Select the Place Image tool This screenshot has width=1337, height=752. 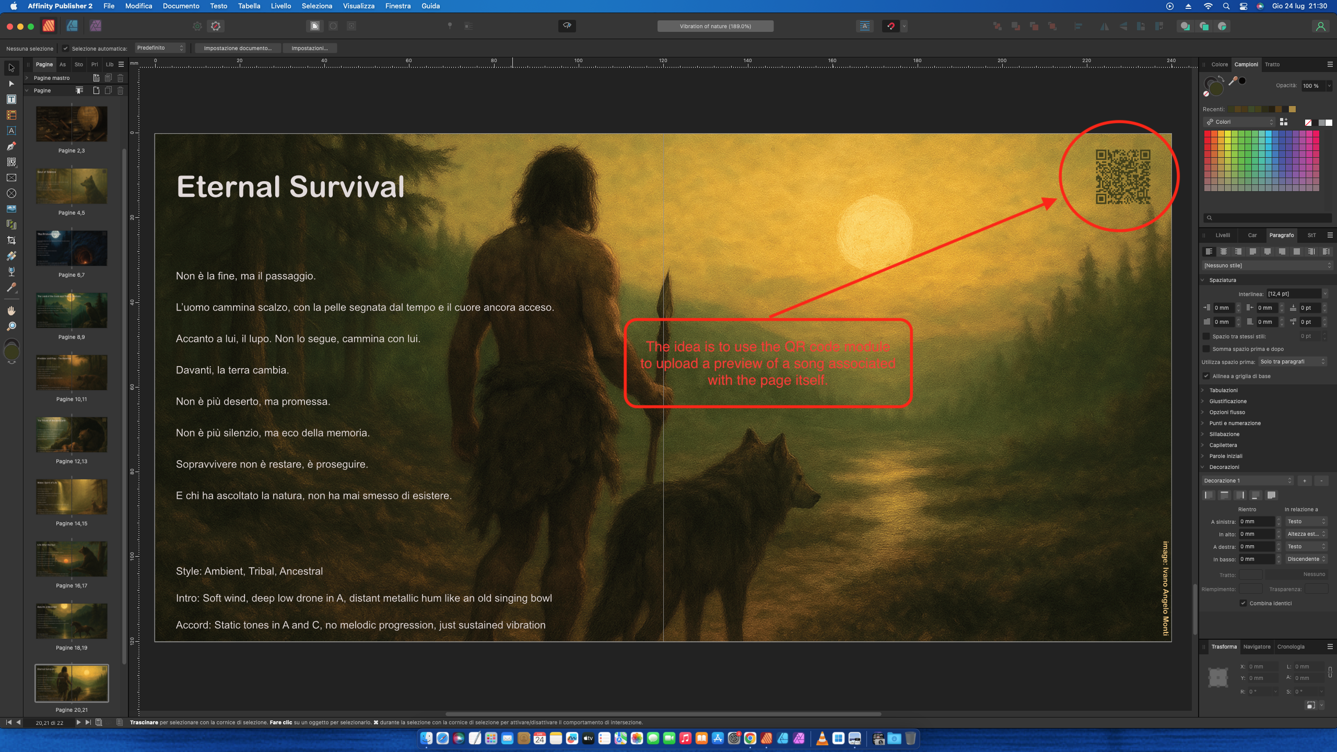pyautogui.click(x=11, y=209)
